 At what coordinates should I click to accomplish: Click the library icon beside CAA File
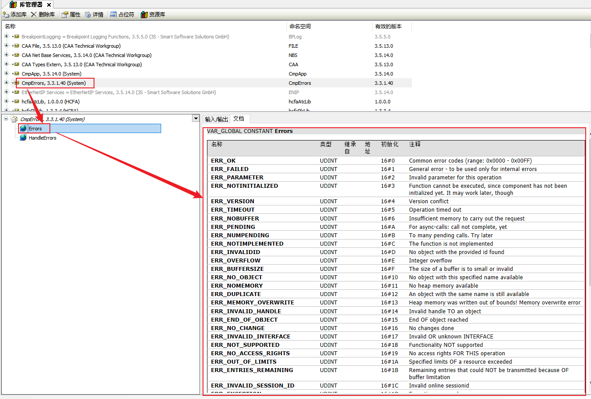click(x=16, y=46)
